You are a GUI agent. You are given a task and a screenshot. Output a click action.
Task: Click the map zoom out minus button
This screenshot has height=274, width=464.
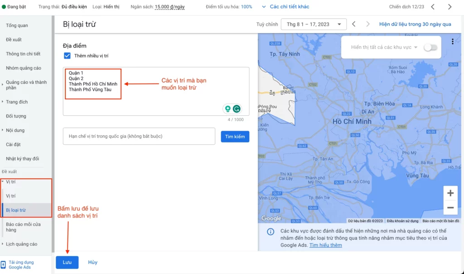coord(450,208)
